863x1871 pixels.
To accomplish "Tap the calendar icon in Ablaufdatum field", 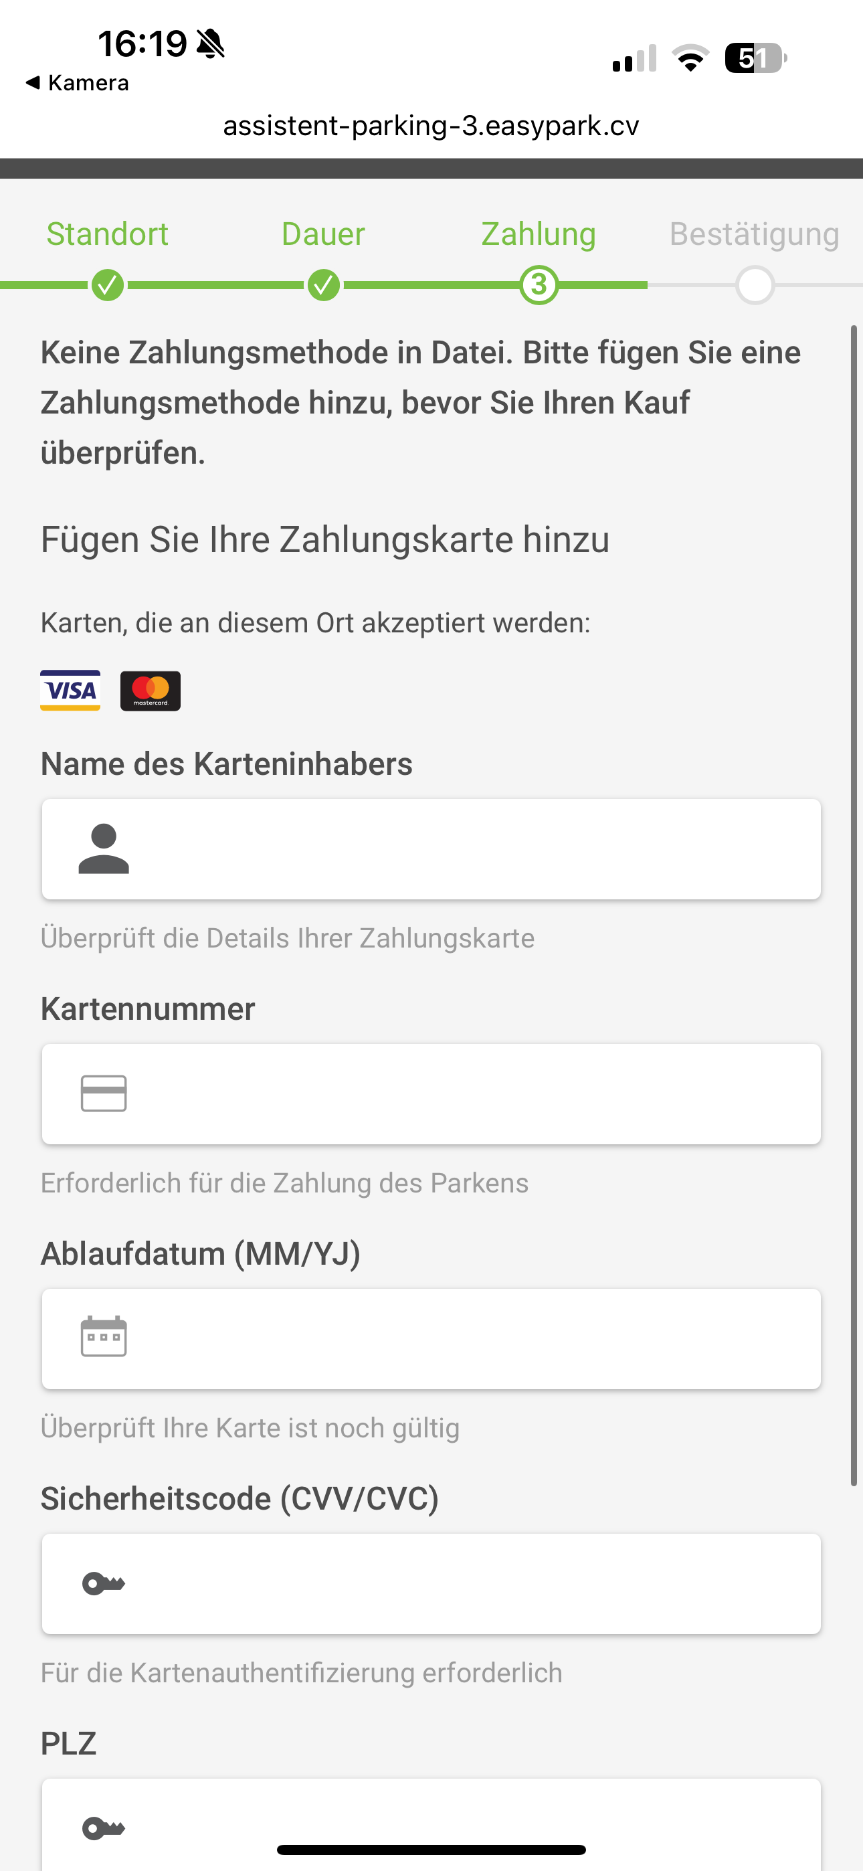I will (x=104, y=1337).
